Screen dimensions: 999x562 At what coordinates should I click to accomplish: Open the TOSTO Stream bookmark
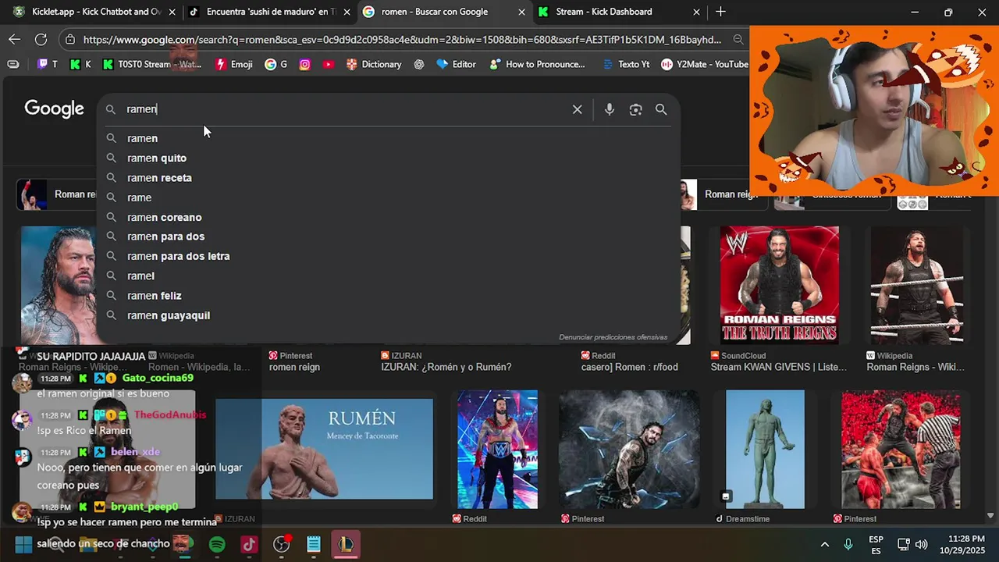tap(152, 64)
